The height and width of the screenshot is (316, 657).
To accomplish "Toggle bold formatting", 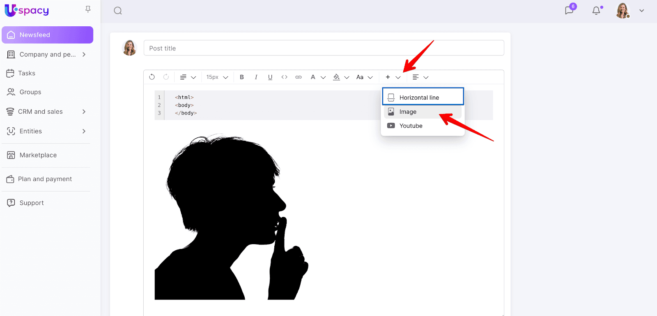I will 242,77.
